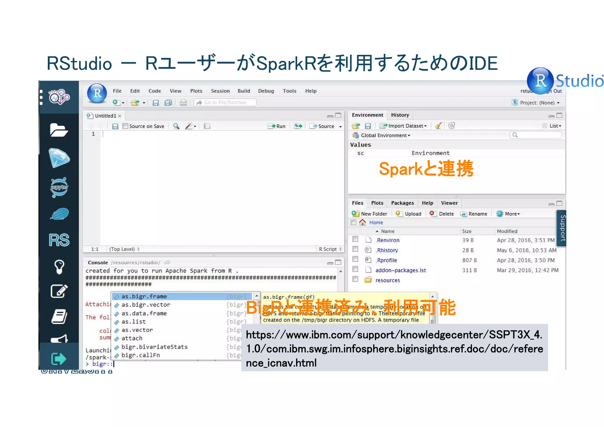Sort files by the Name column header
The width and height of the screenshot is (604, 427).
click(387, 231)
